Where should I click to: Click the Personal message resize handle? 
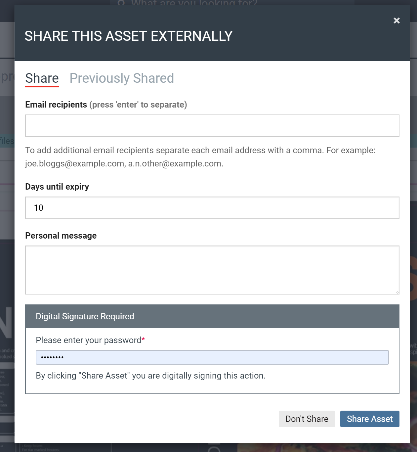point(397,292)
